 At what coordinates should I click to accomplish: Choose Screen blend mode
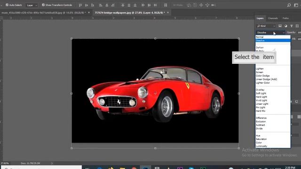pos(273,72)
